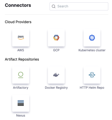Pick the Docker Registry whale icon
This screenshot has height=120, width=112.
(56, 75)
